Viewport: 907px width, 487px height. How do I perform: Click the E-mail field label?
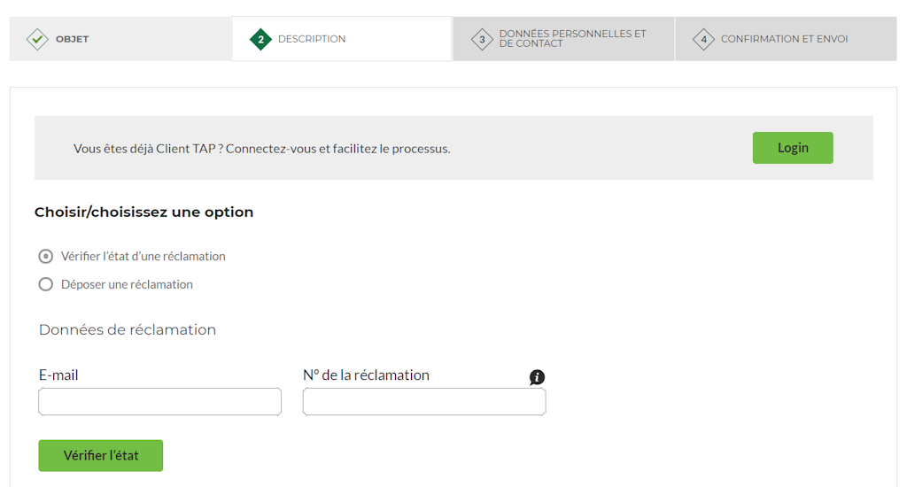pyautogui.click(x=58, y=375)
